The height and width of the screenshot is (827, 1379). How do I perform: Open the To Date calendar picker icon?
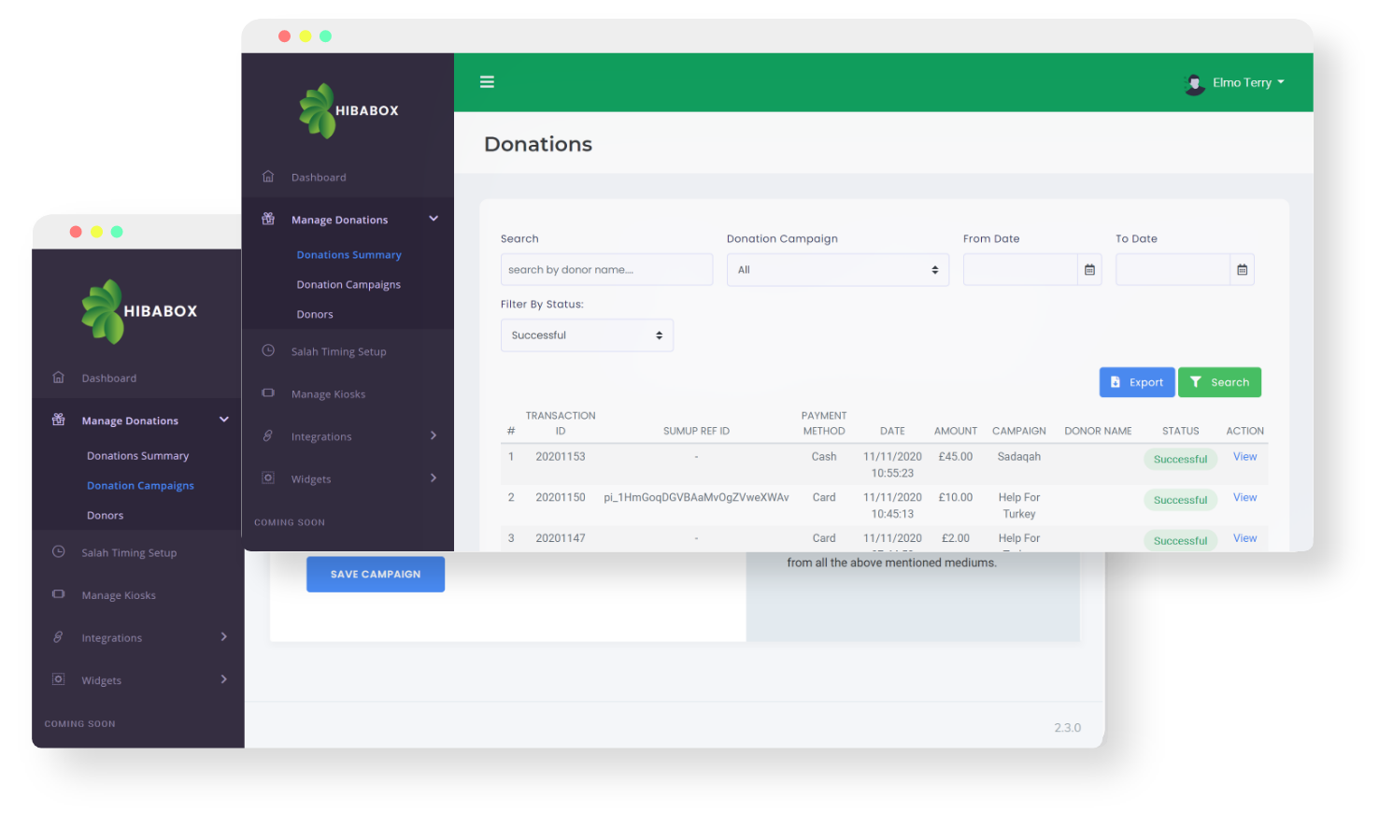click(1242, 270)
